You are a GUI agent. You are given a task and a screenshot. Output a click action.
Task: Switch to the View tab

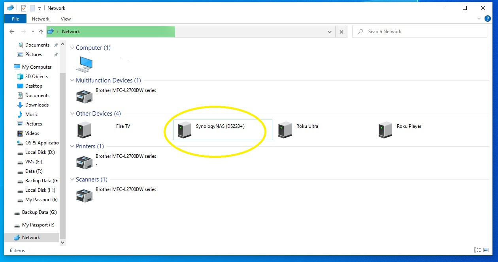pyautogui.click(x=66, y=19)
